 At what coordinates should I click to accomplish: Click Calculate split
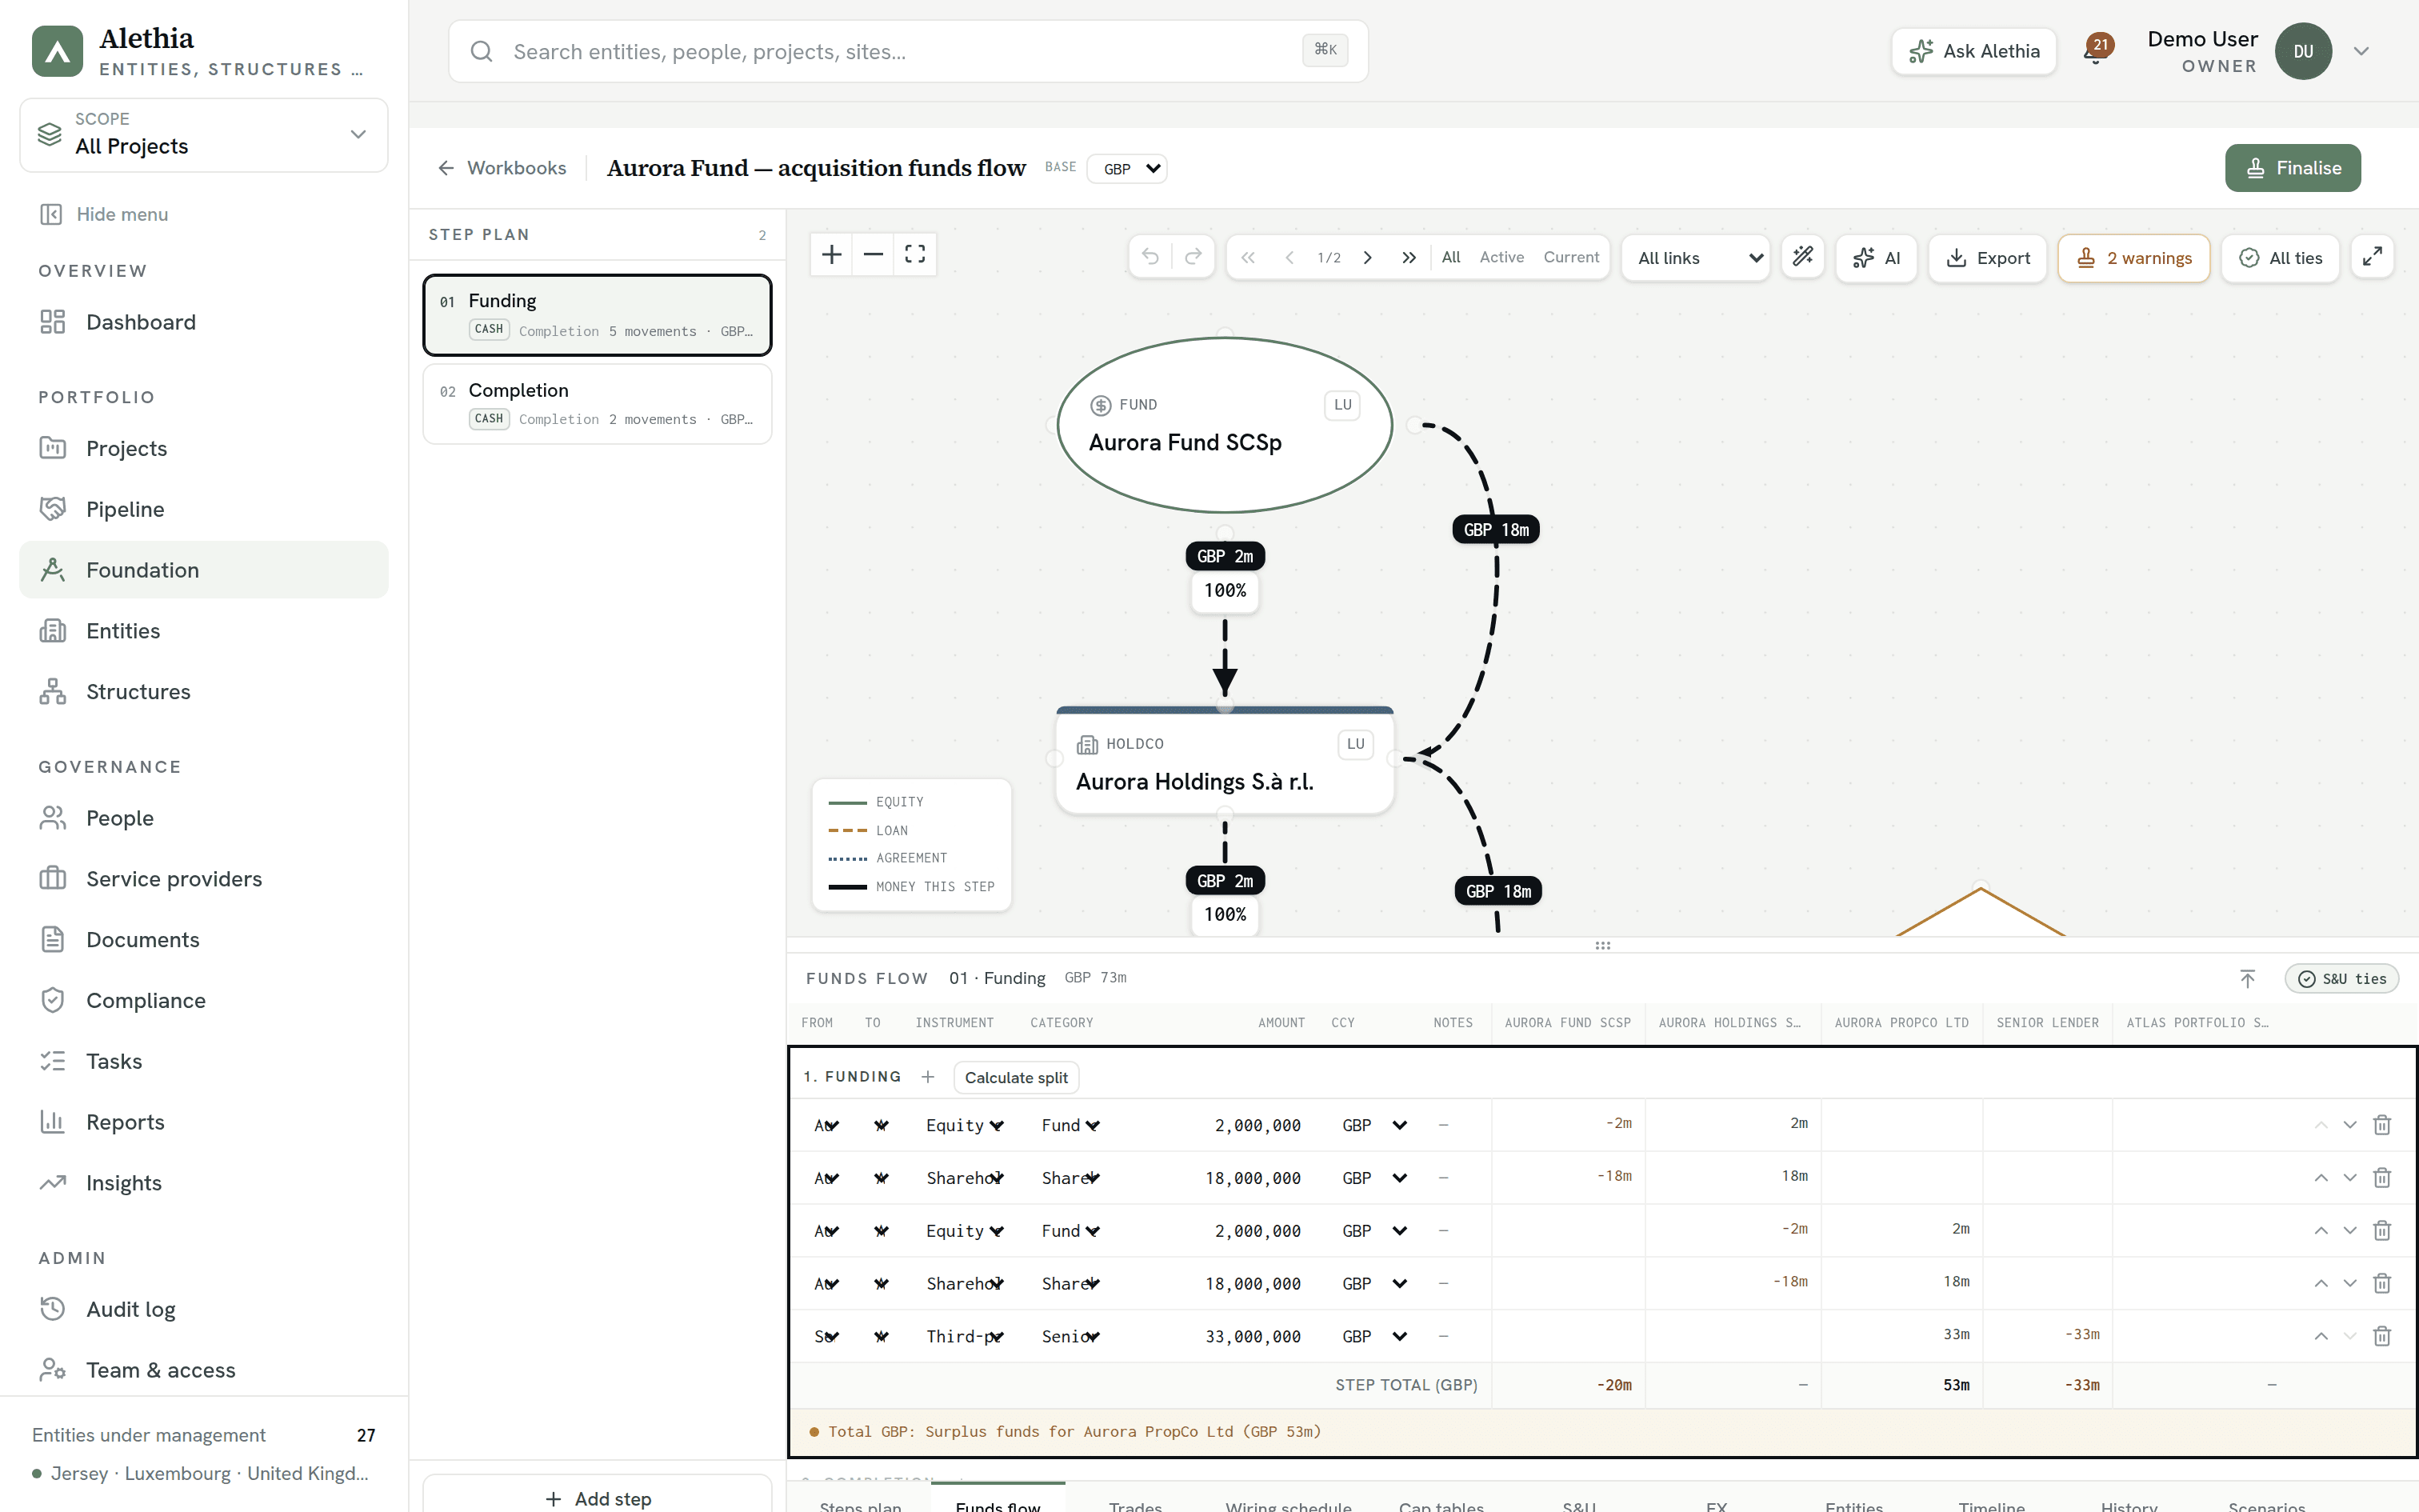coord(1016,1077)
